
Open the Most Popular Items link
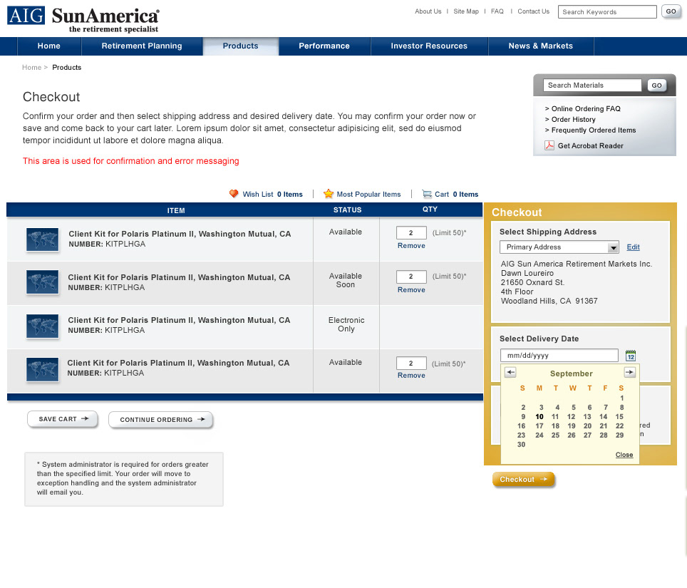pyautogui.click(x=368, y=194)
